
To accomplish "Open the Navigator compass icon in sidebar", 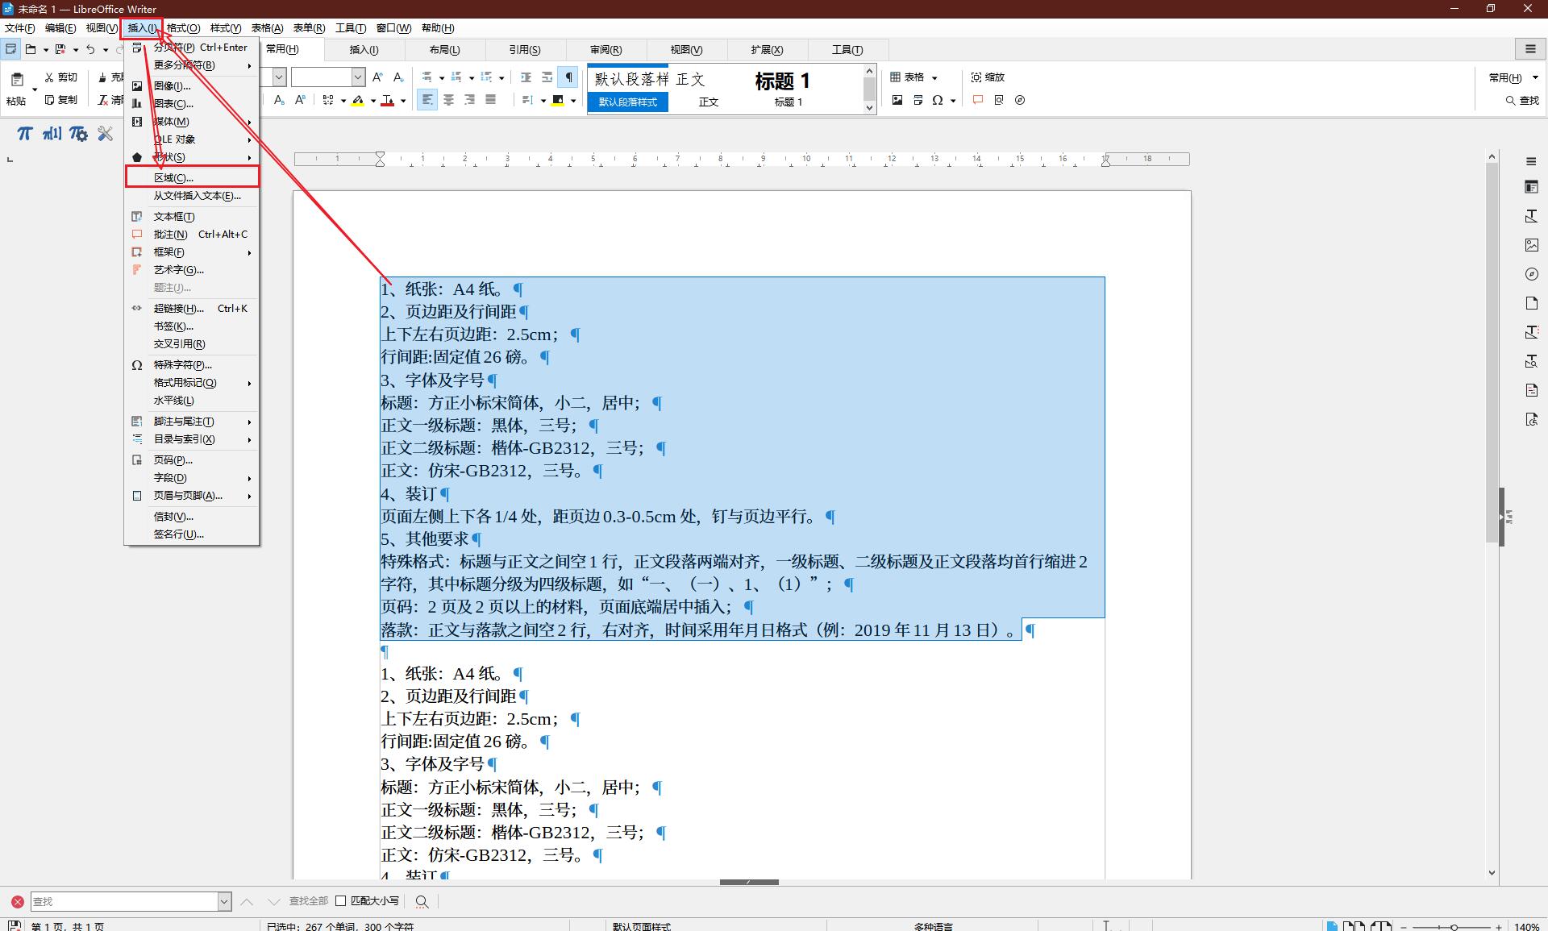I will pyautogui.click(x=1532, y=274).
